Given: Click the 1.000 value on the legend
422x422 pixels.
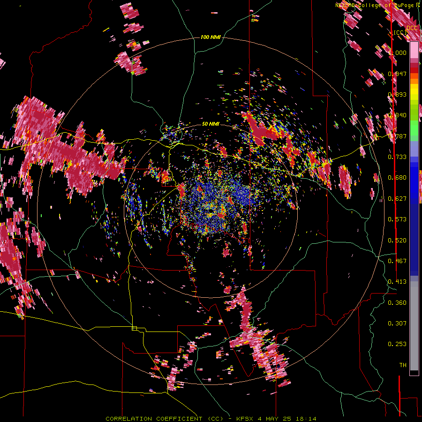Looking at the screenshot, I should (397, 53).
